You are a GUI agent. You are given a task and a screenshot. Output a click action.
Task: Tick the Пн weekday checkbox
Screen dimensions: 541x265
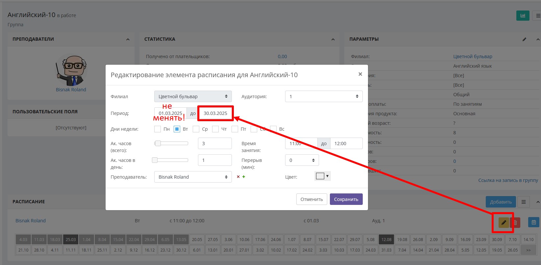158,129
